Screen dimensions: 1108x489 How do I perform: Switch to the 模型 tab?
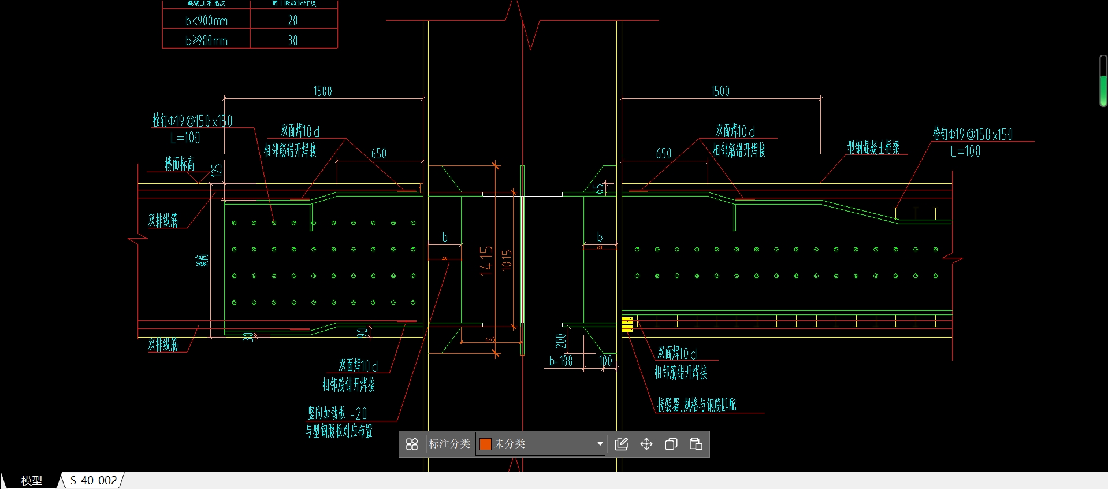click(32, 480)
